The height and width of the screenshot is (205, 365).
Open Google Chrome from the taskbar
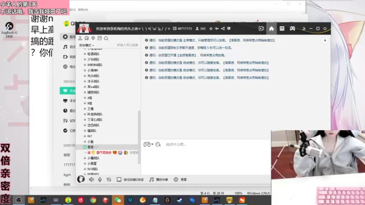pos(93,200)
